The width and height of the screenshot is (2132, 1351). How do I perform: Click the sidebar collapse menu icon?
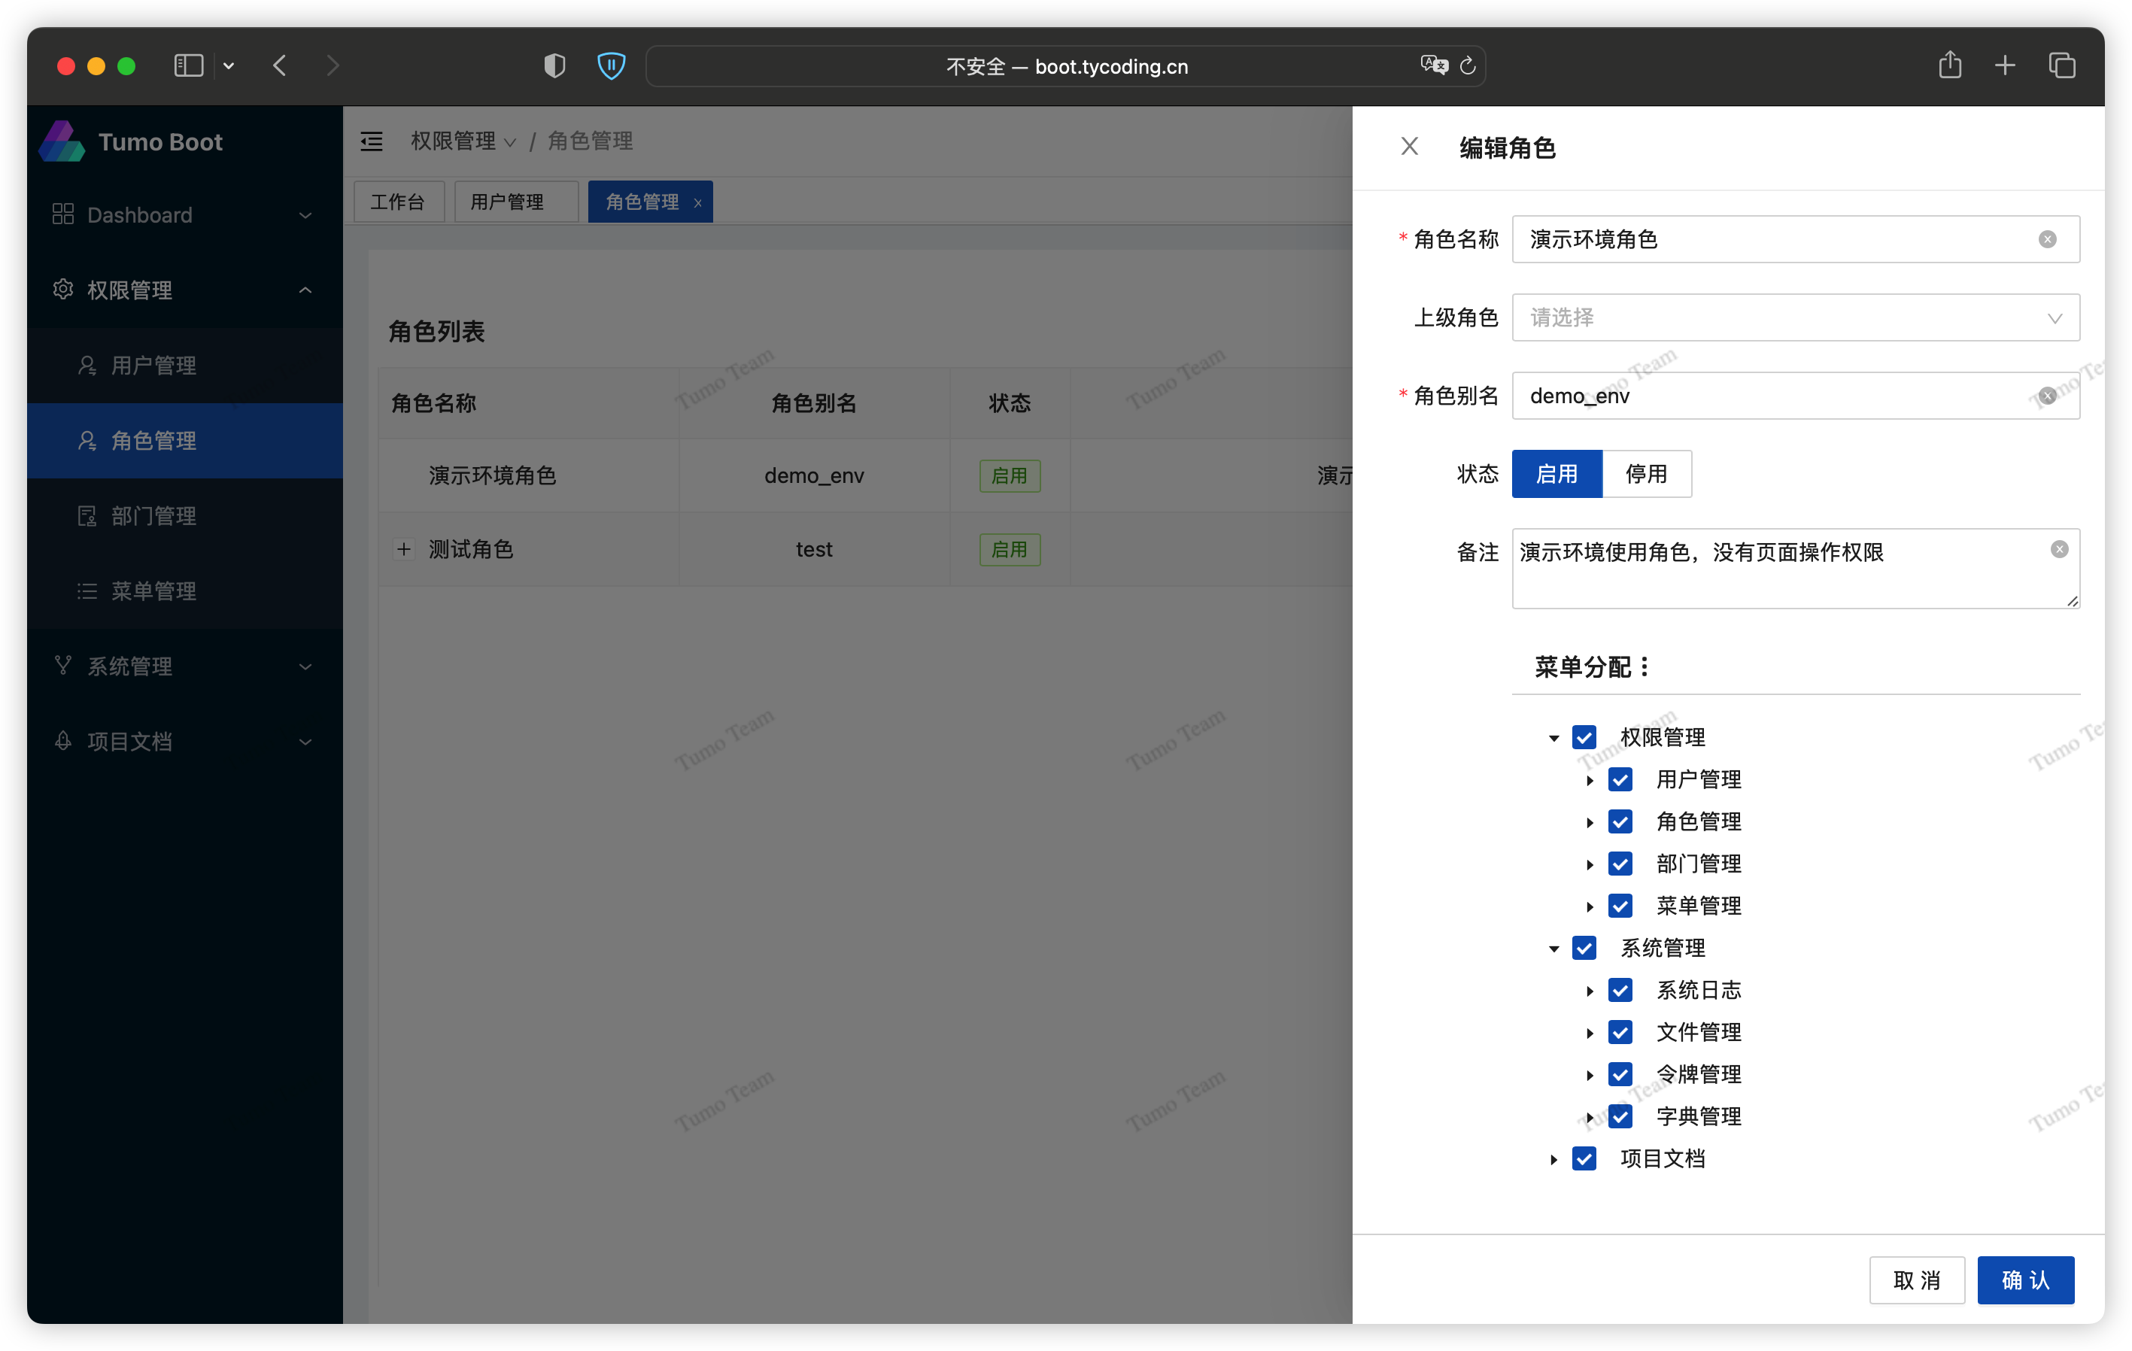(372, 141)
